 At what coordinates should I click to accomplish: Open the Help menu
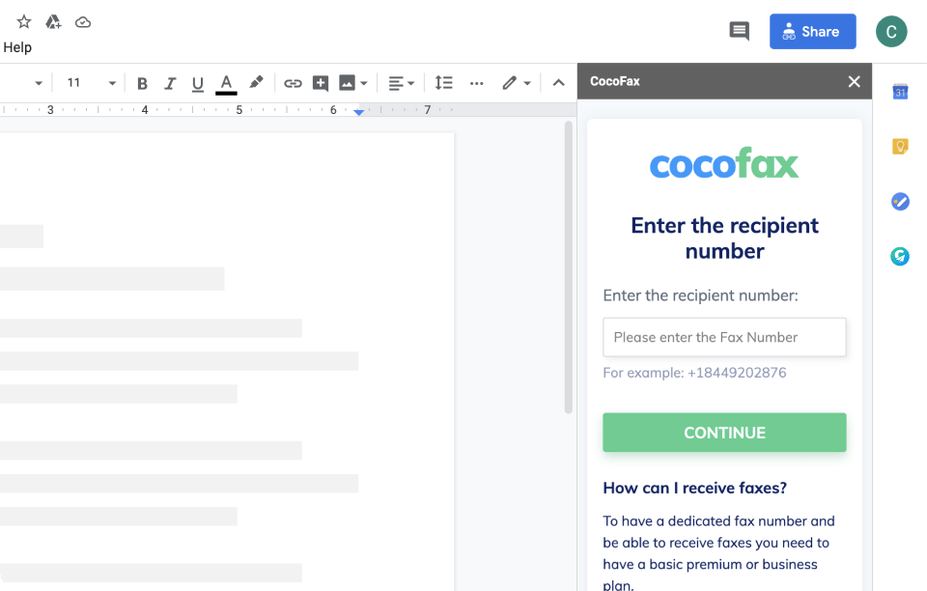coord(17,47)
